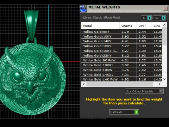Select the Yellow Gold:14KY row
Viewport: 169px width, 127px height.
tap(122, 41)
